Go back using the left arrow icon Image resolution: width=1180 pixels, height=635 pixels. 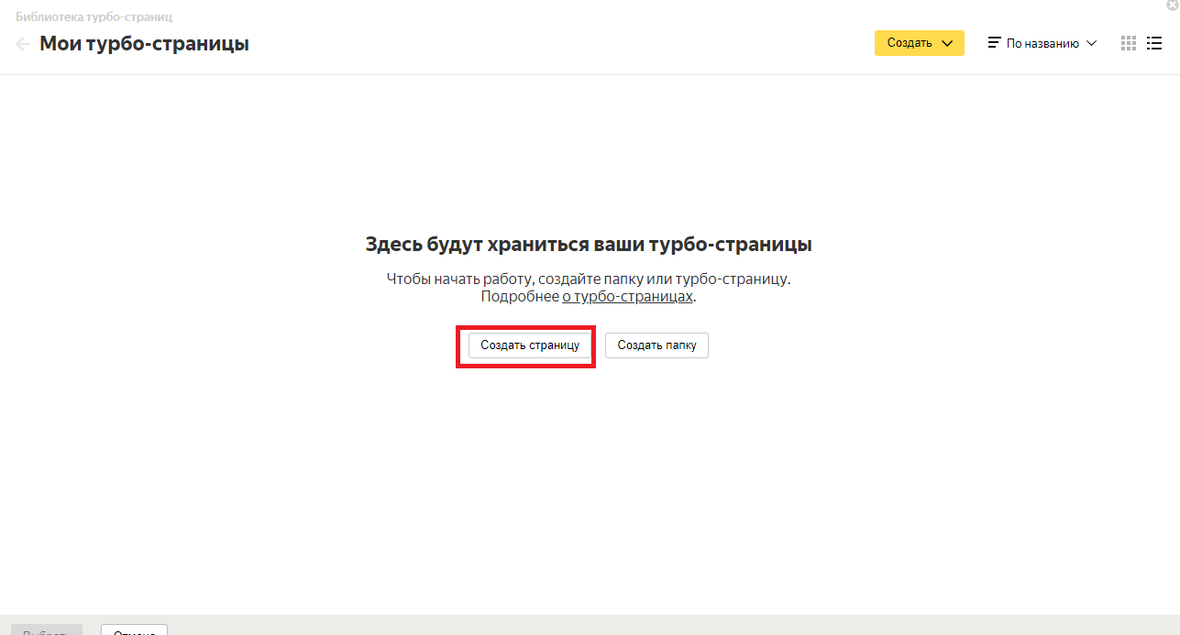click(x=23, y=43)
